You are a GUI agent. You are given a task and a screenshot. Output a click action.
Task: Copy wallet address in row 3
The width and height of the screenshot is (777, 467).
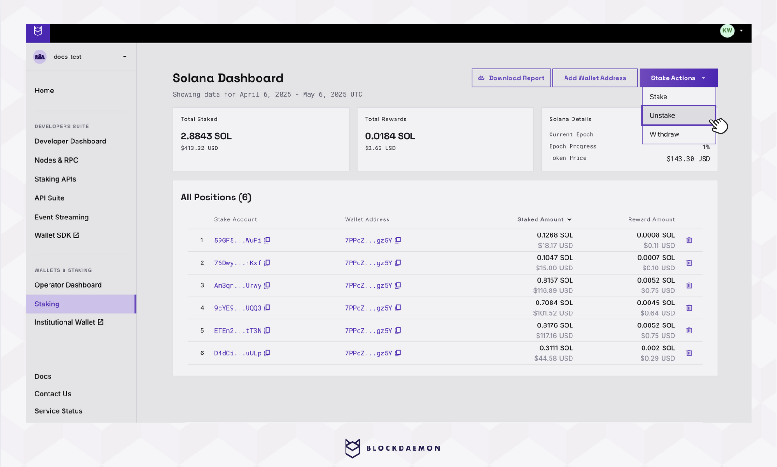pyautogui.click(x=398, y=285)
